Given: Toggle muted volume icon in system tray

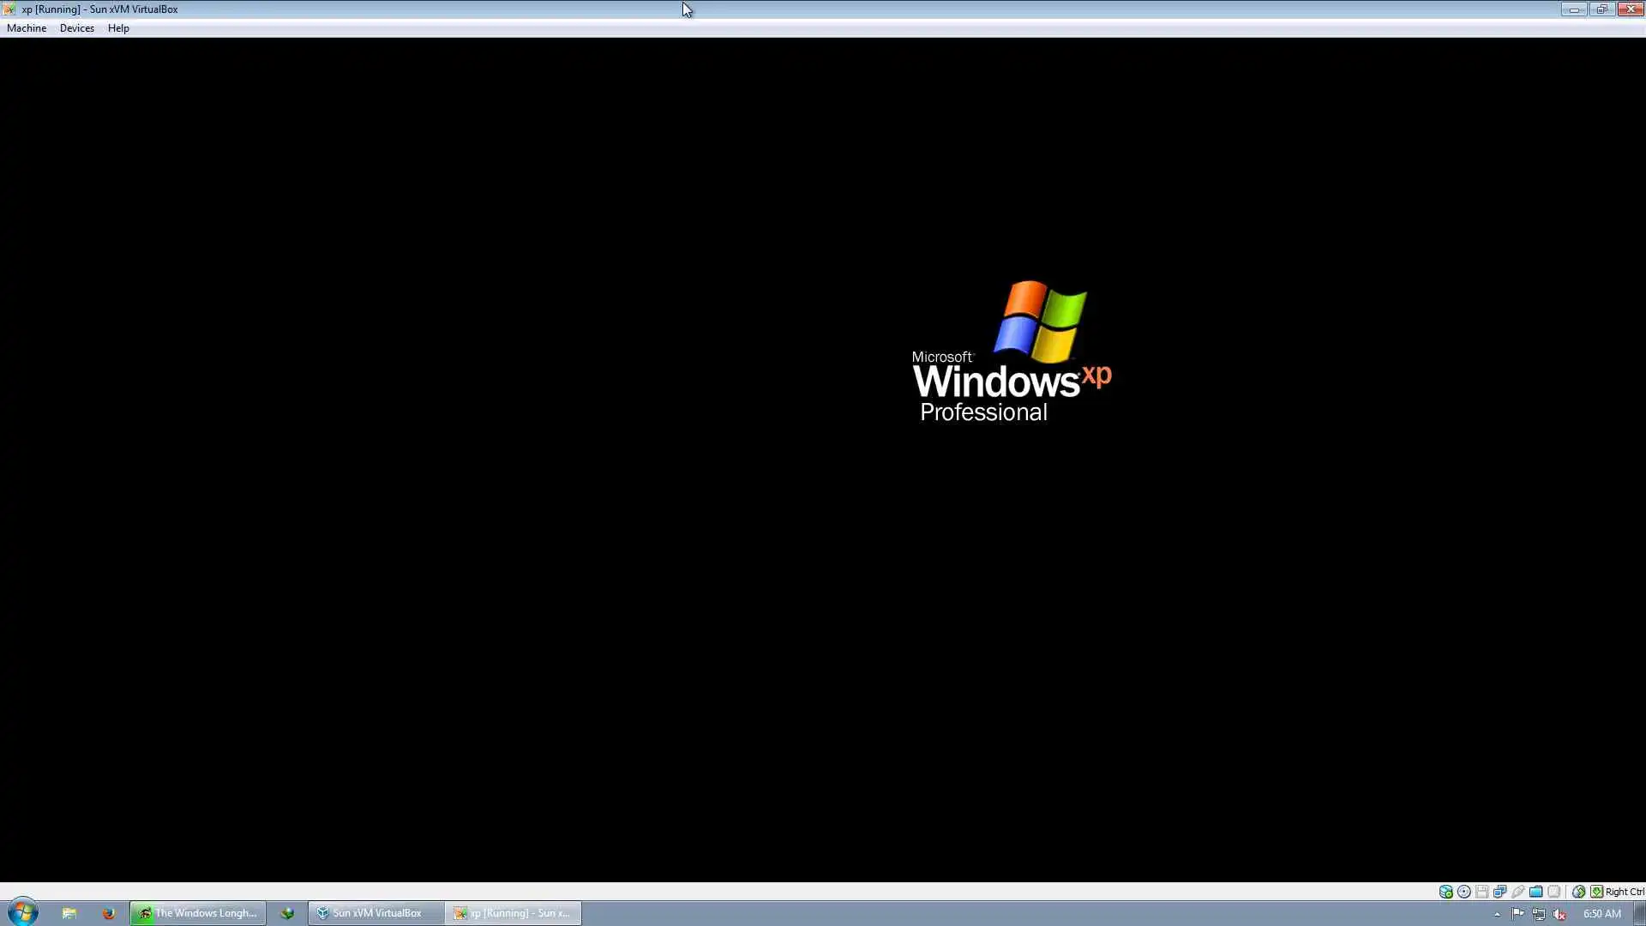Looking at the screenshot, I should point(1559,914).
